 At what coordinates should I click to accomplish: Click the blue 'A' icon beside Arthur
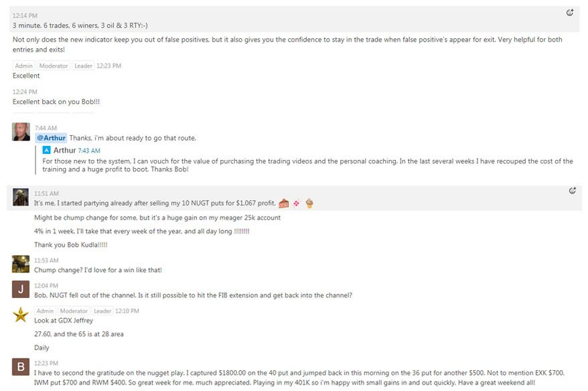click(47, 151)
